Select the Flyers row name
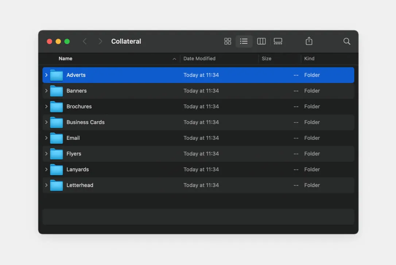This screenshot has height=265, width=396. click(x=74, y=154)
